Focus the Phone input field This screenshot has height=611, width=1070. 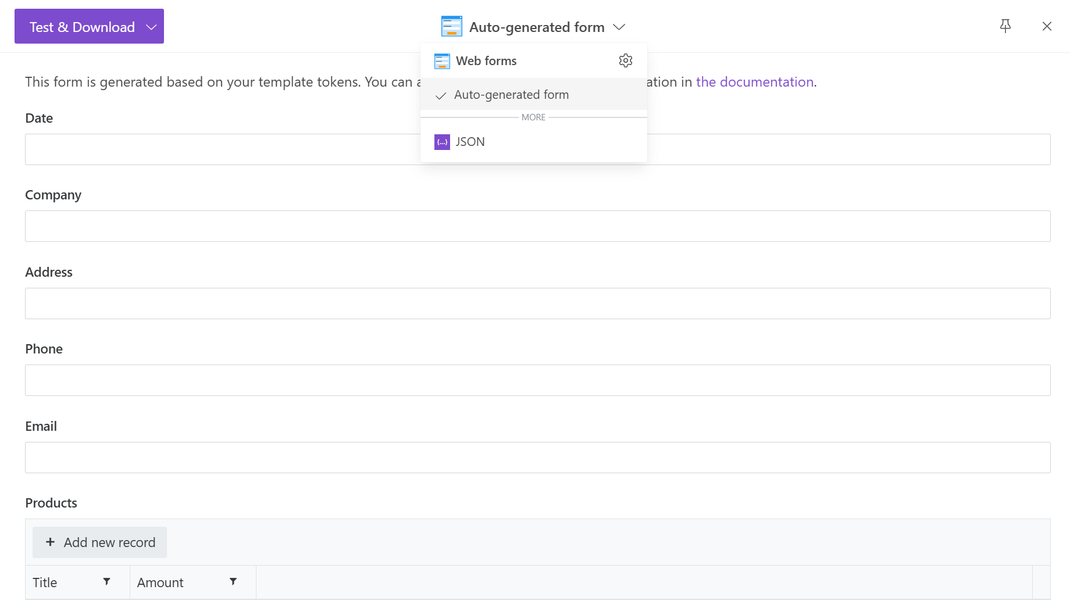click(537, 380)
